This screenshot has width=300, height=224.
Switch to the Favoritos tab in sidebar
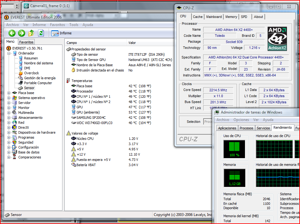click(26, 42)
